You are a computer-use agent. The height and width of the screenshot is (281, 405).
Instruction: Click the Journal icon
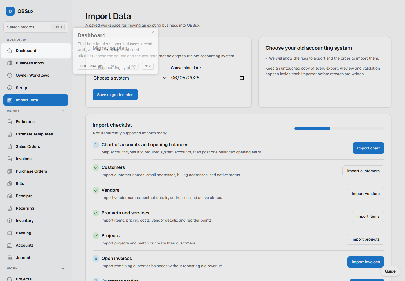pos(10,258)
